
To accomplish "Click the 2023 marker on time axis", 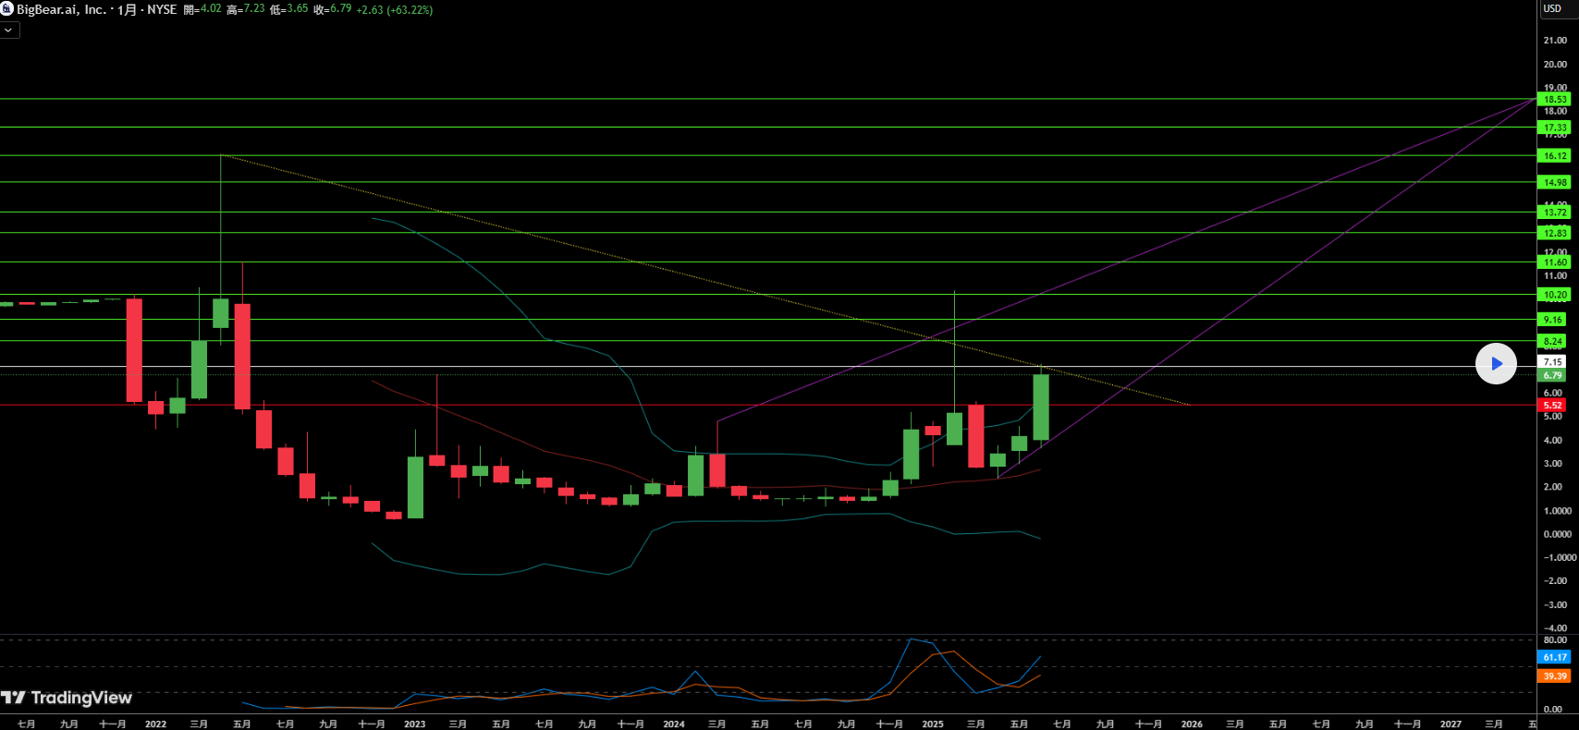I will pos(414,724).
